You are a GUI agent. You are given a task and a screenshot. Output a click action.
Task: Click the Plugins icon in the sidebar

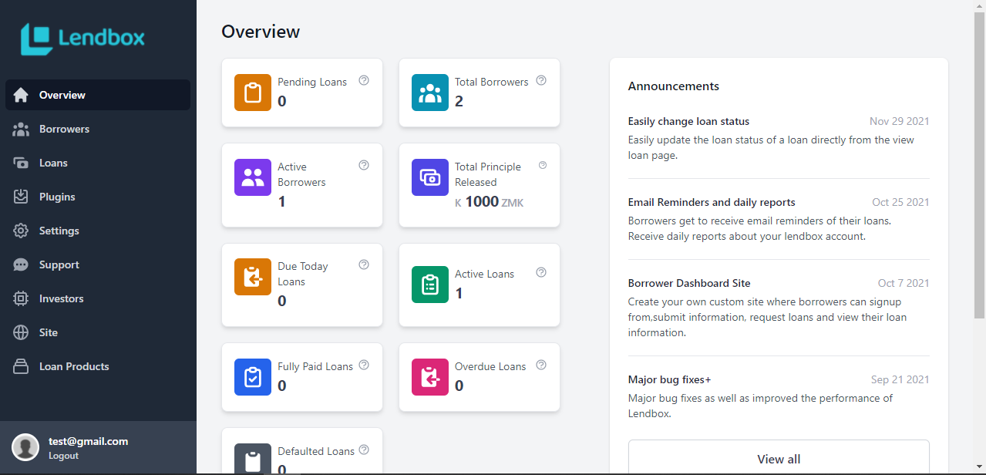click(19, 197)
